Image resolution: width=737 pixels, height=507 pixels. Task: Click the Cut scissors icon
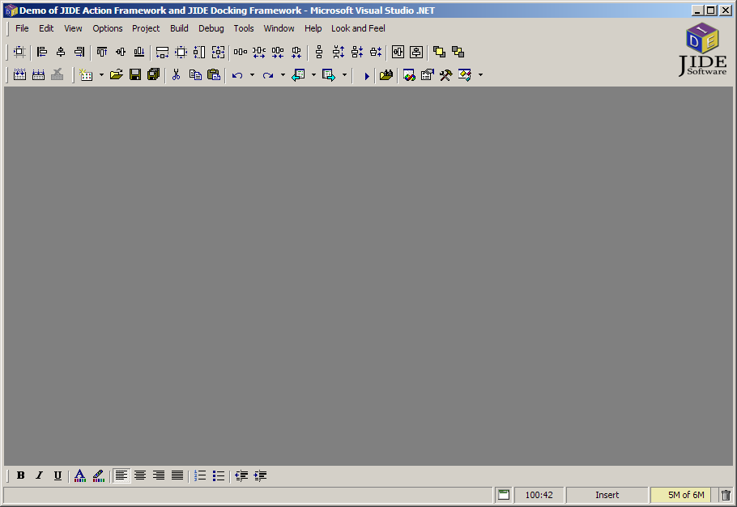coord(177,74)
